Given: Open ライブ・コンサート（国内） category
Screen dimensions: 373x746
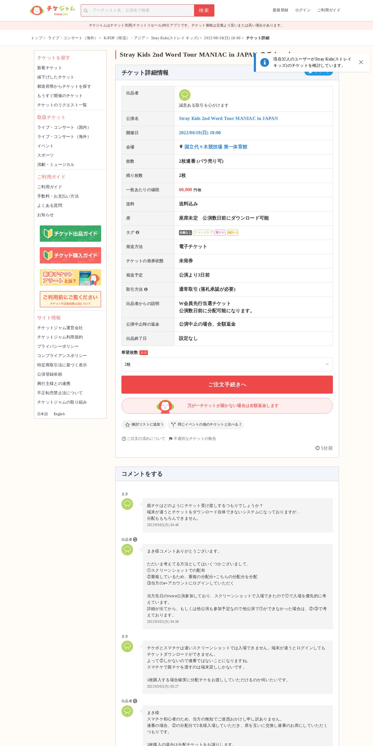Looking at the screenshot, I should [x=64, y=127].
